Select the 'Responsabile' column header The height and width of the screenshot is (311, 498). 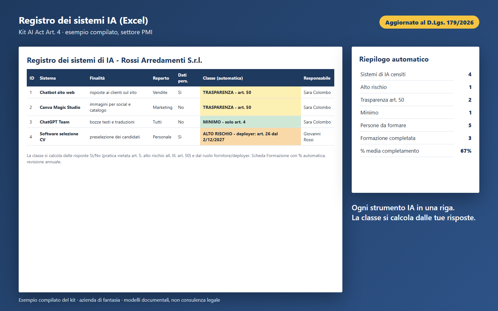tap(317, 78)
